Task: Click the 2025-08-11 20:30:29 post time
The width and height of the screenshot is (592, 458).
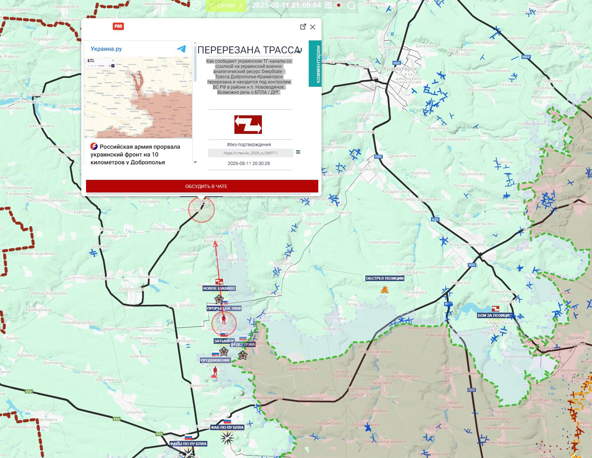Action: pos(249,164)
